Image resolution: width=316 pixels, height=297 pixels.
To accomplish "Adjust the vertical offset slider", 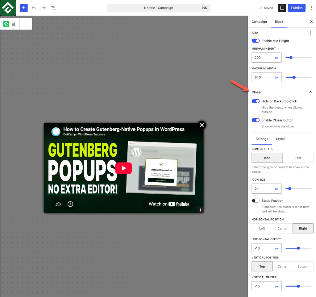I will coord(298,286).
